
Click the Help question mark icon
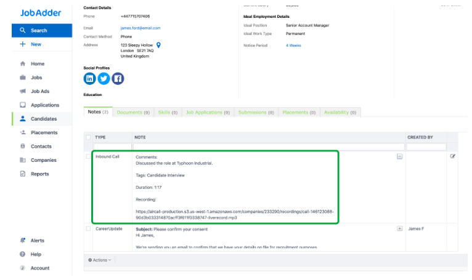tap(23, 254)
